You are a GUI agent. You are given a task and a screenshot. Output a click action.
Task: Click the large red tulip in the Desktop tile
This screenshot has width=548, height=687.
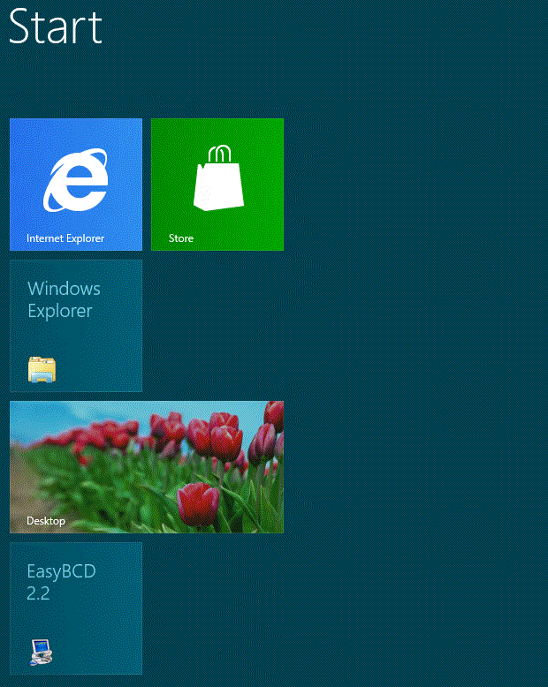(x=197, y=502)
